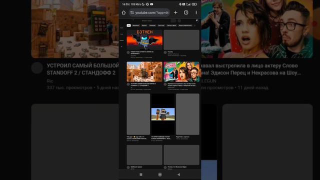Open Chrome three-dot overflow menu

(x=196, y=12)
